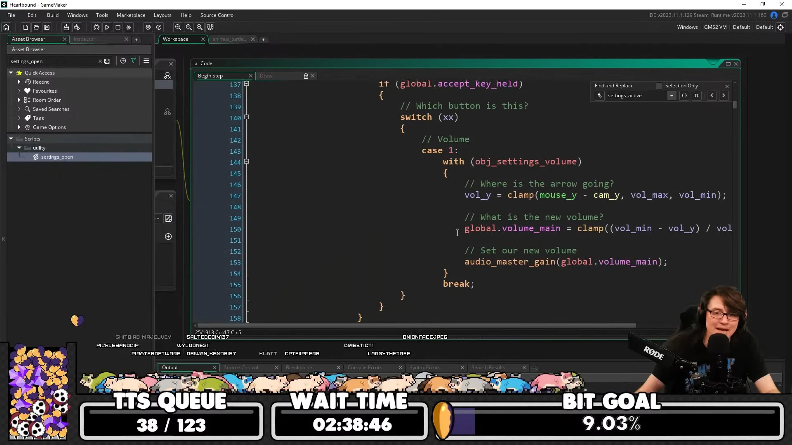
Task: Open the Marketplace menu
Action: point(131,15)
